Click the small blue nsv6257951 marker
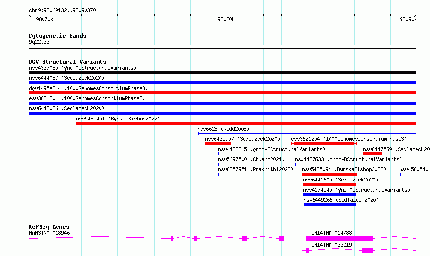 219,174
